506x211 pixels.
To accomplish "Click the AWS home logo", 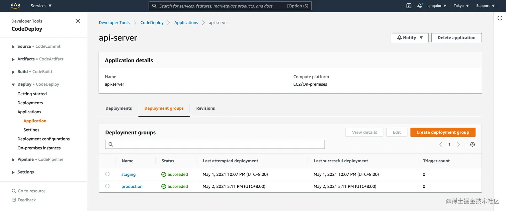I will [x=15, y=5].
